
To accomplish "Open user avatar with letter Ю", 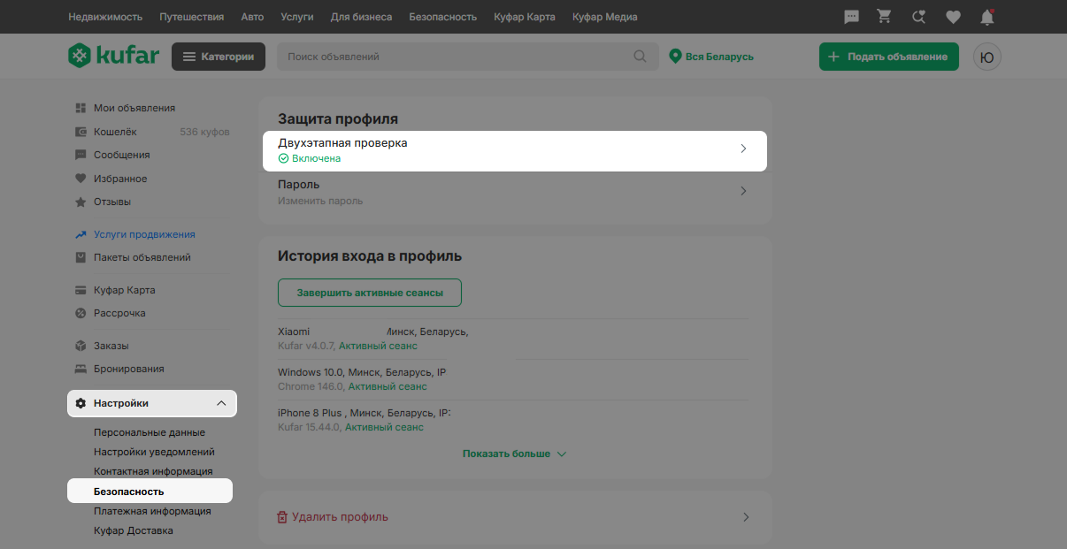I will pos(987,57).
